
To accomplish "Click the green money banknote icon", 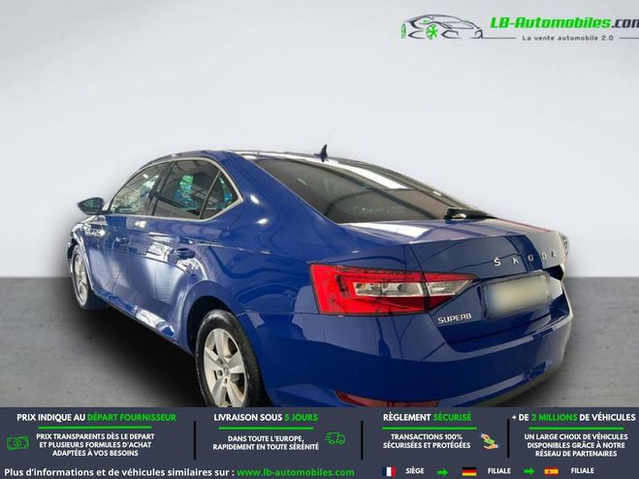I will click(x=17, y=443).
